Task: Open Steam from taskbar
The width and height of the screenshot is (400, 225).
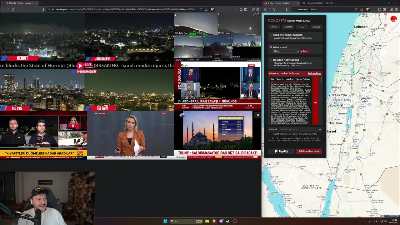Action: click(x=228, y=221)
